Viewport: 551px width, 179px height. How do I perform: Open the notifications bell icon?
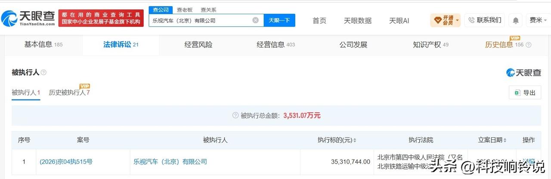515,20
